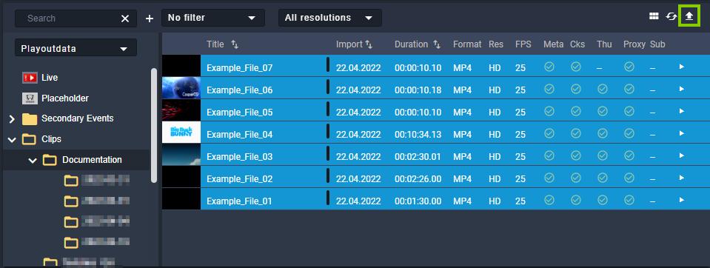Play preview of Example_File_03
The height and width of the screenshot is (268, 710).
(681, 155)
